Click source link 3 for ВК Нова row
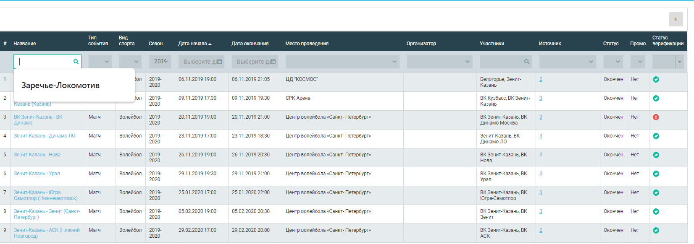Screen dimensions: 694x244 (541, 155)
